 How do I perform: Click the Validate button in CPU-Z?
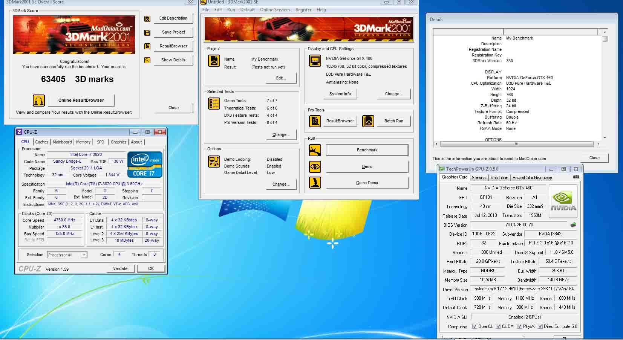pos(120,268)
